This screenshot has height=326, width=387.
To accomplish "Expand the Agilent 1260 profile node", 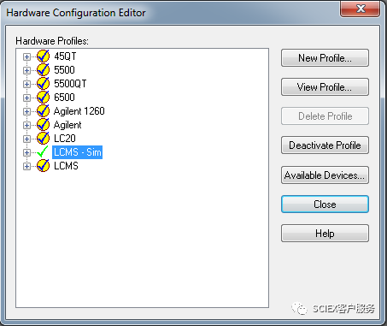I will [x=26, y=111].
